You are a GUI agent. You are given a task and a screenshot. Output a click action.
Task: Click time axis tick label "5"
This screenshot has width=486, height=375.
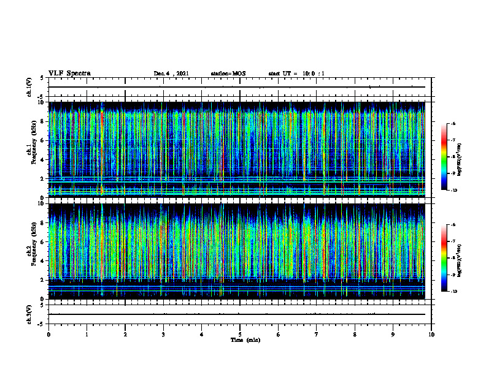coord(240,335)
